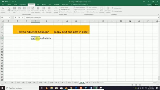The width and height of the screenshot is (160, 90).
Task: Click the Select All corner triangle
Action: click(x=3, y=21)
